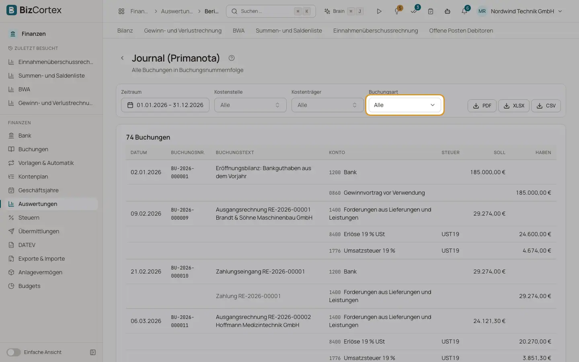579x362 pixels.
Task: Open the Gewinn- und Verlustrechnung tab
Action: click(183, 31)
